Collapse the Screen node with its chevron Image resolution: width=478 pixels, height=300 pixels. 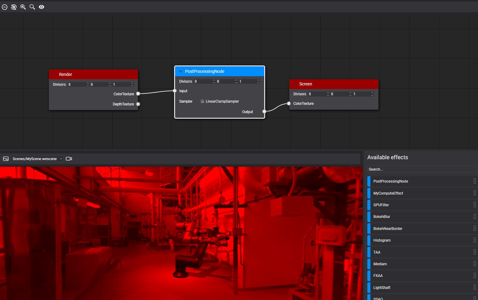[295, 84]
